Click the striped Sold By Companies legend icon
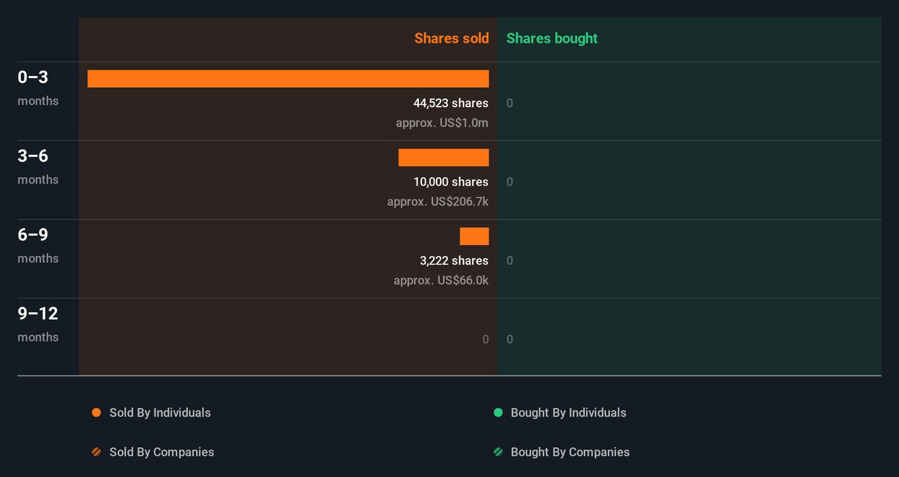 click(x=96, y=452)
